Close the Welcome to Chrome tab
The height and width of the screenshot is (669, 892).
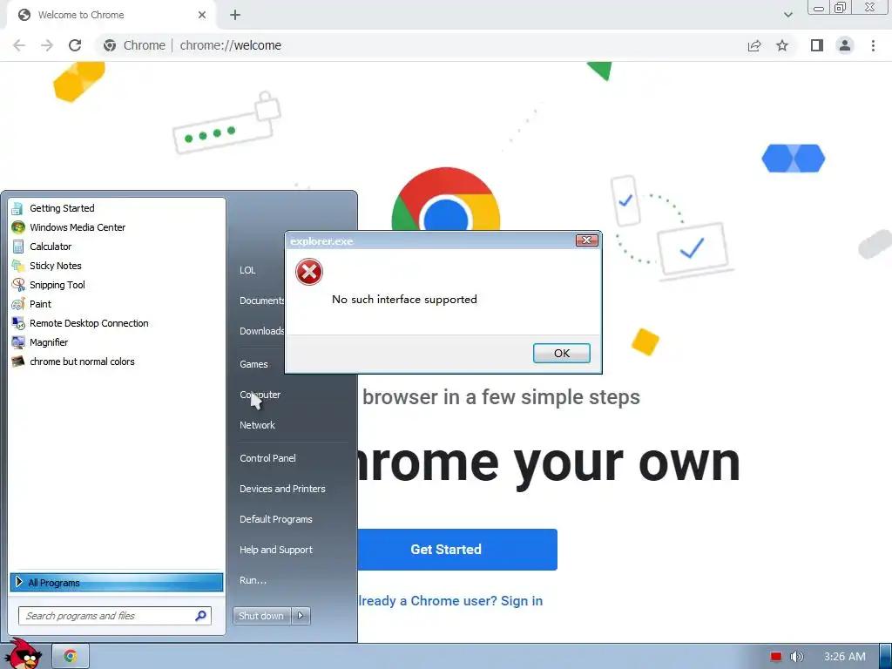click(x=202, y=15)
